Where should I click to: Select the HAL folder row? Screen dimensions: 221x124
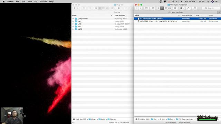(103, 21)
